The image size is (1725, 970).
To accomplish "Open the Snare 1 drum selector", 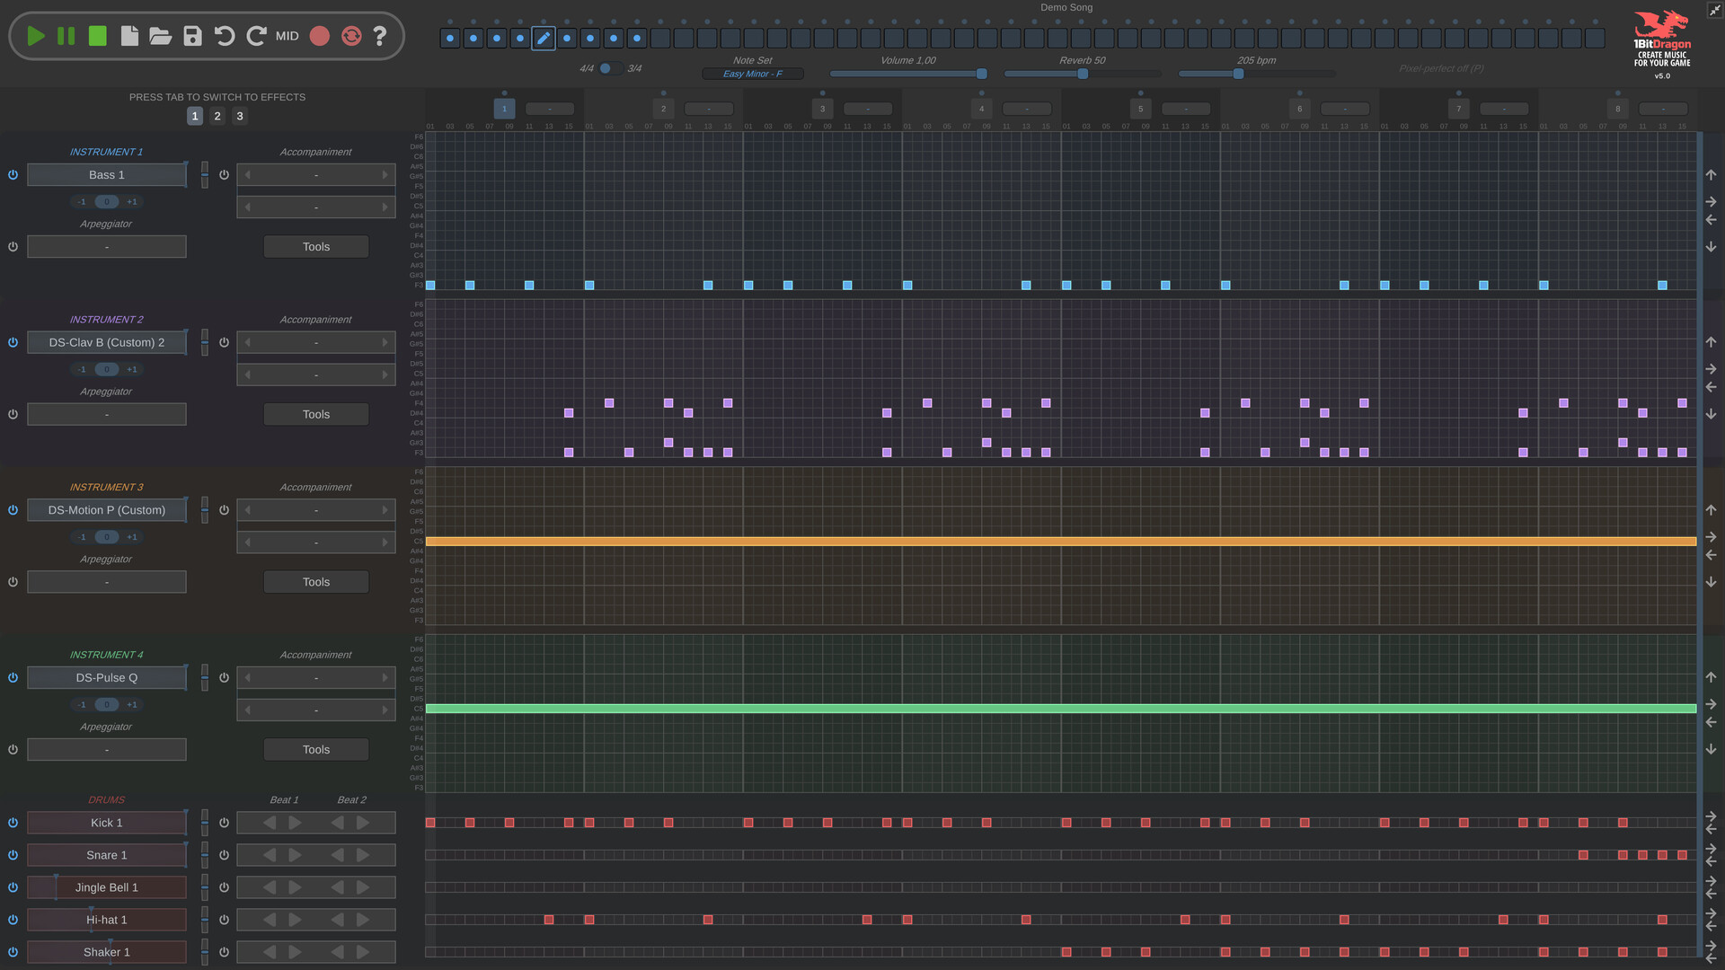I will click(107, 855).
